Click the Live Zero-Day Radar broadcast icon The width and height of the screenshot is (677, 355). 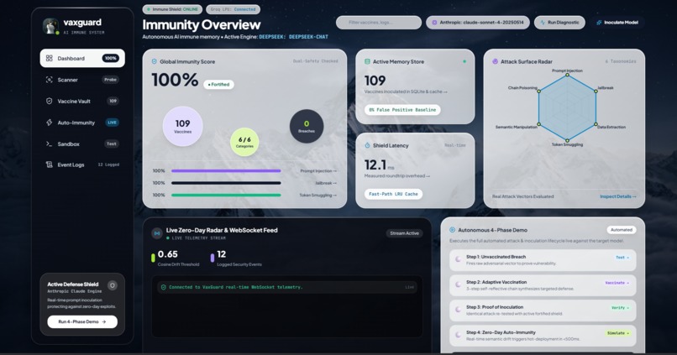pos(157,233)
